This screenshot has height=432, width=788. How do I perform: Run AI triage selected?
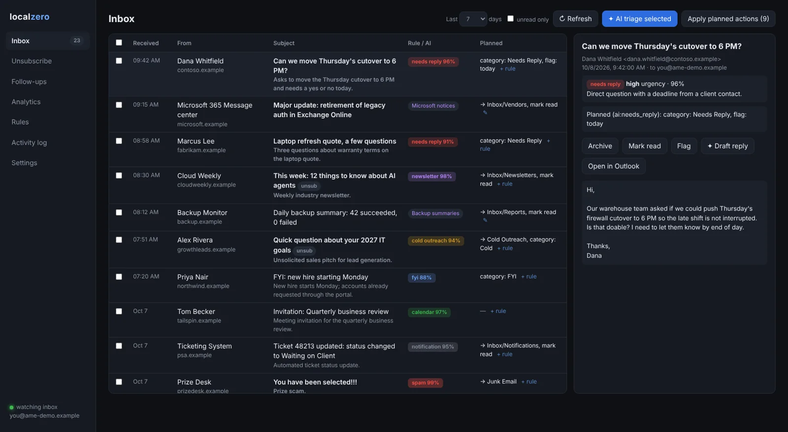pos(639,19)
